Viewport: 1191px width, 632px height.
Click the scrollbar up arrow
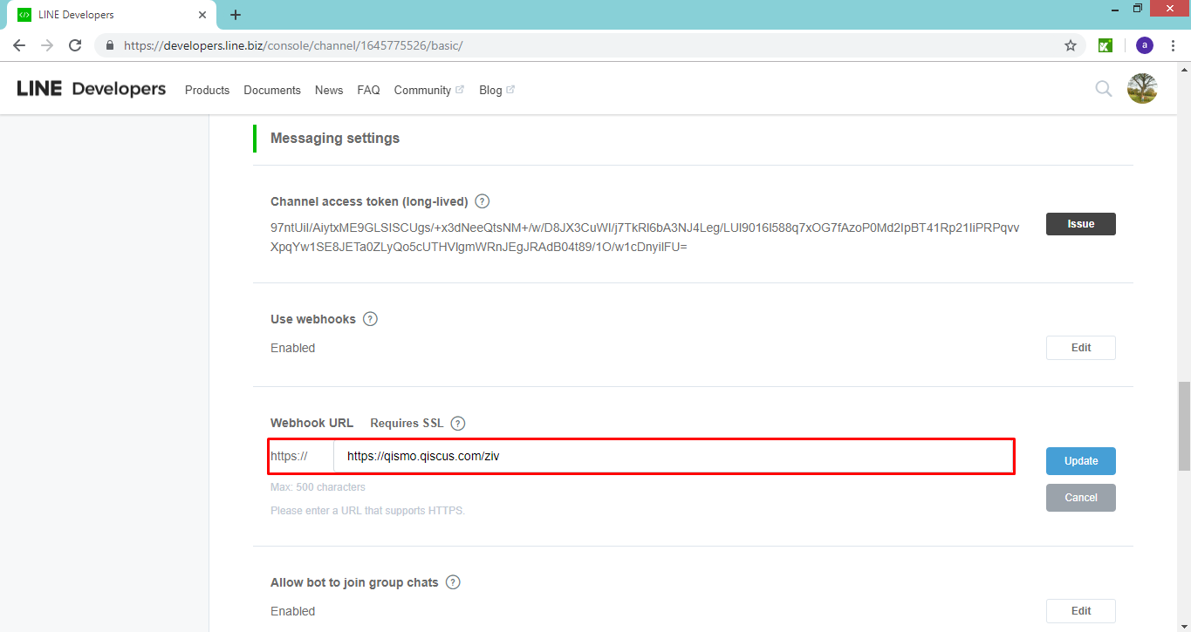[1183, 68]
